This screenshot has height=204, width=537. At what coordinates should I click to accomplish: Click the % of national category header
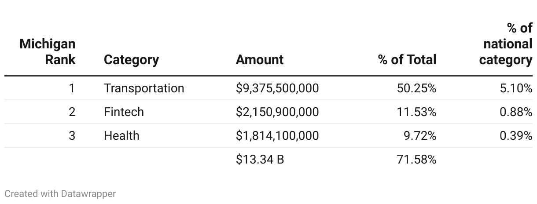point(506,44)
